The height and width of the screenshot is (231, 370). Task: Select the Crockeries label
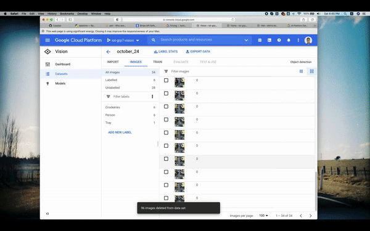point(130,107)
